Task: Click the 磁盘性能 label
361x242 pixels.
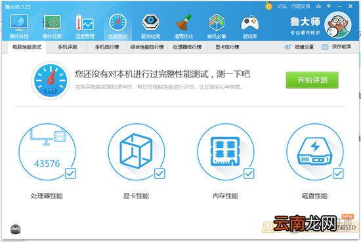Action: coord(314,196)
